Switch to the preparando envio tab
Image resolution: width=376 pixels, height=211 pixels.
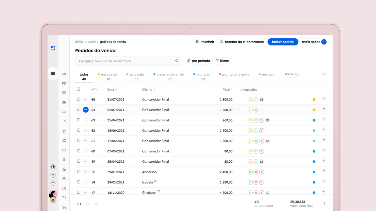coord(169,77)
